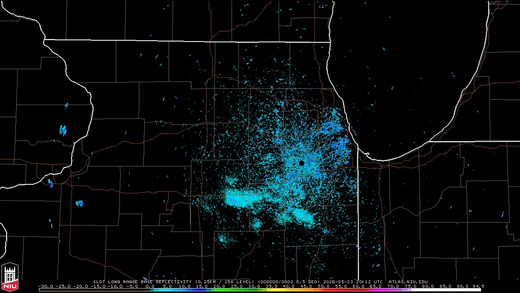This screenshot has width=520, height=293.
Task: Click the 0.5 DEG elevation label
Action: point(307,282)
